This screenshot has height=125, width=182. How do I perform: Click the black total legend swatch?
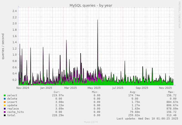[5, 115]
